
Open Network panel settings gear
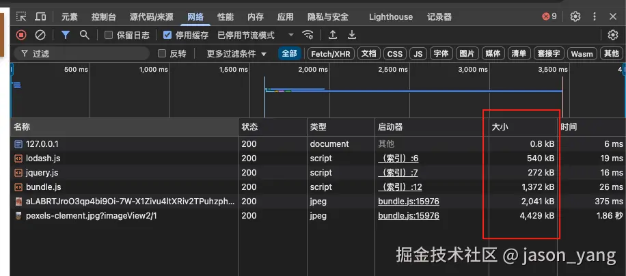click(x=613, y=35)
